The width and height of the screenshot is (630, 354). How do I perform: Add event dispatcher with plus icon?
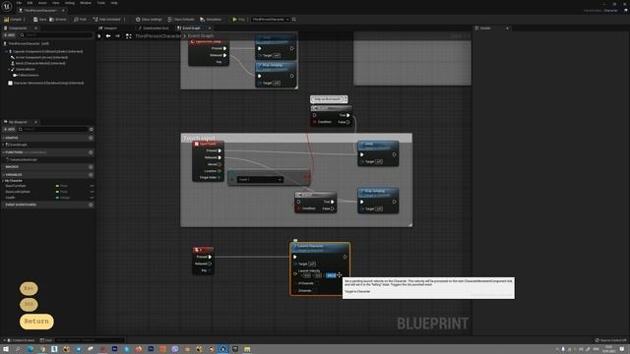pyautogui.click(x=91, y=205)
